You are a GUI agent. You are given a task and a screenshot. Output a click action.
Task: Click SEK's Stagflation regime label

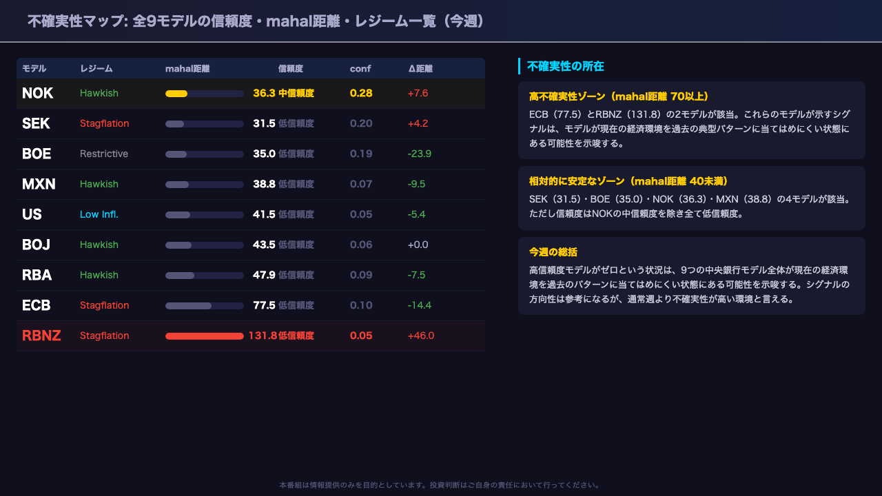coord(105,123)
